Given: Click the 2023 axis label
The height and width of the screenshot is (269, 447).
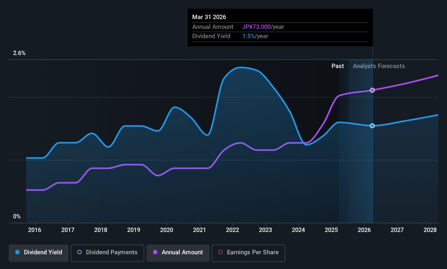Looking at the screenshot, I should point(265,230).
